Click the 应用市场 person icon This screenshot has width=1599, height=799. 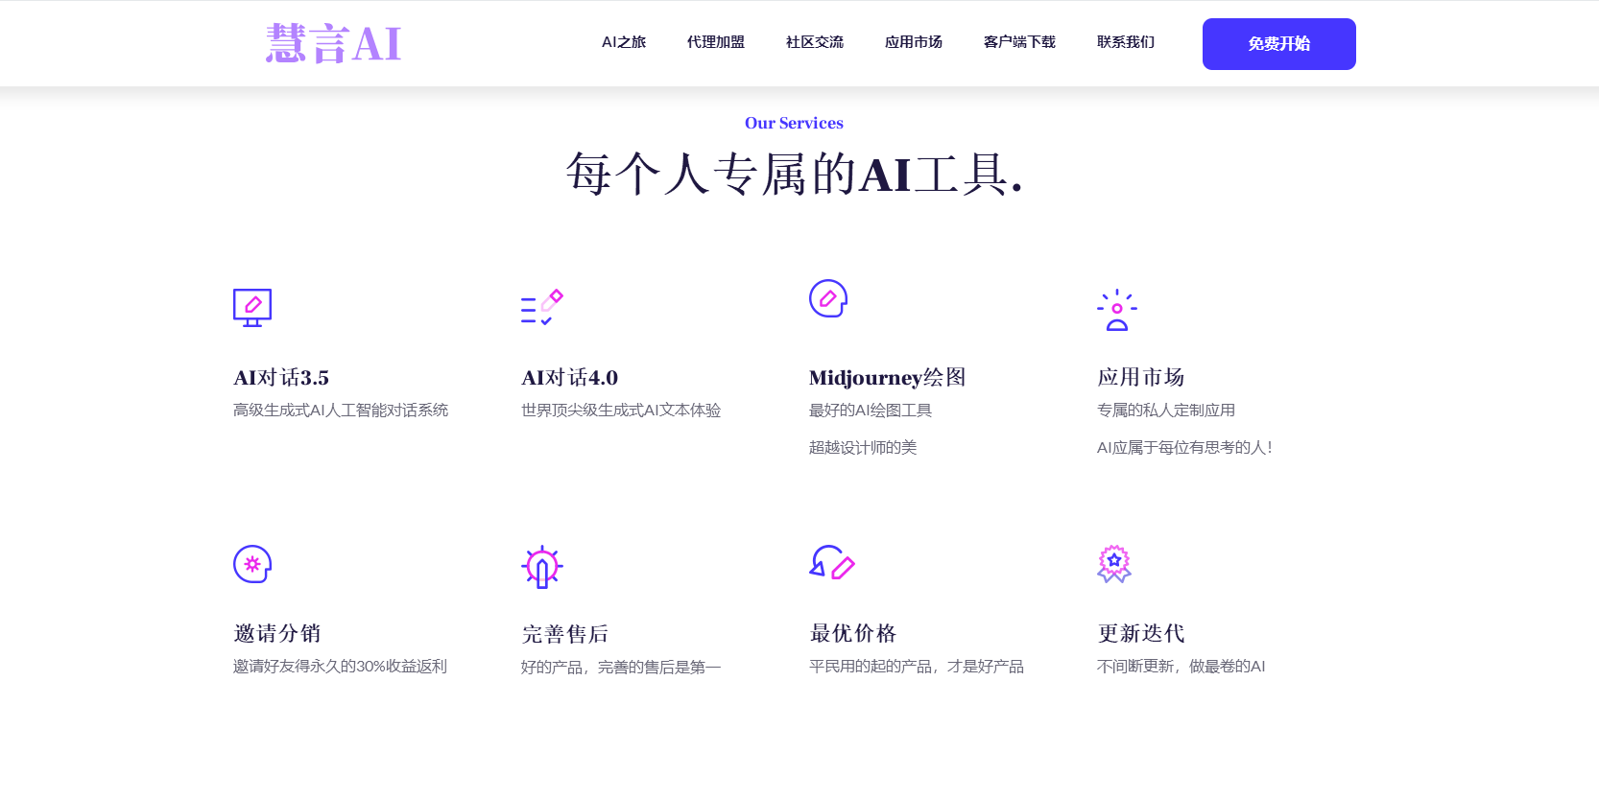click(x=1116, y=310)
